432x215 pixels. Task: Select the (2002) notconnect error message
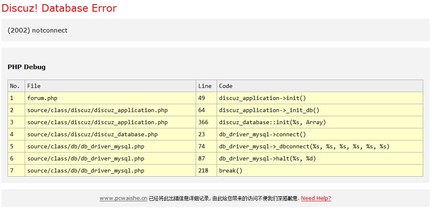point(38,30)
